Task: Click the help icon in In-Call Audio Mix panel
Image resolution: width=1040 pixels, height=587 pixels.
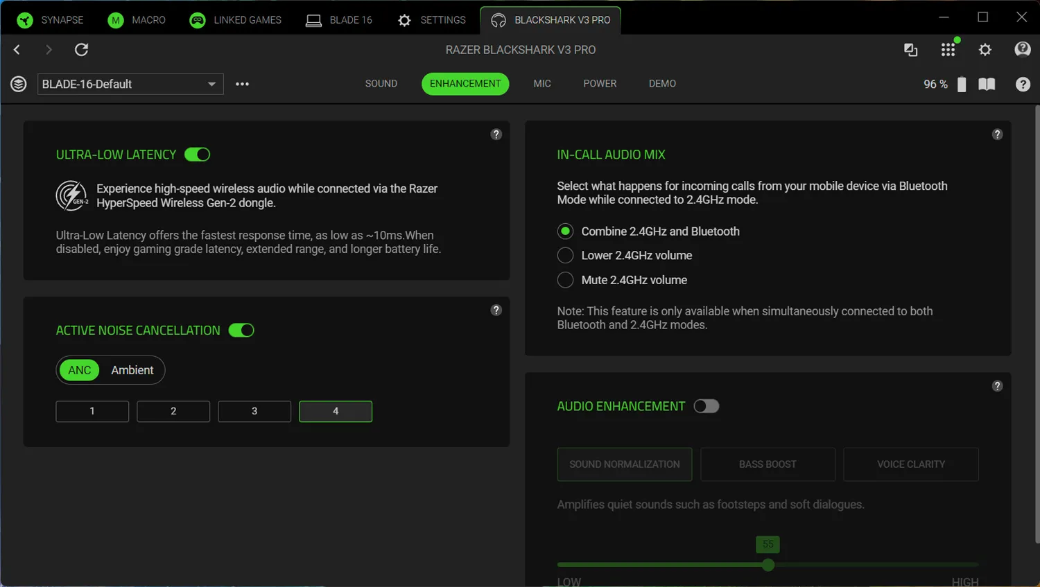Action: point(997,134)
